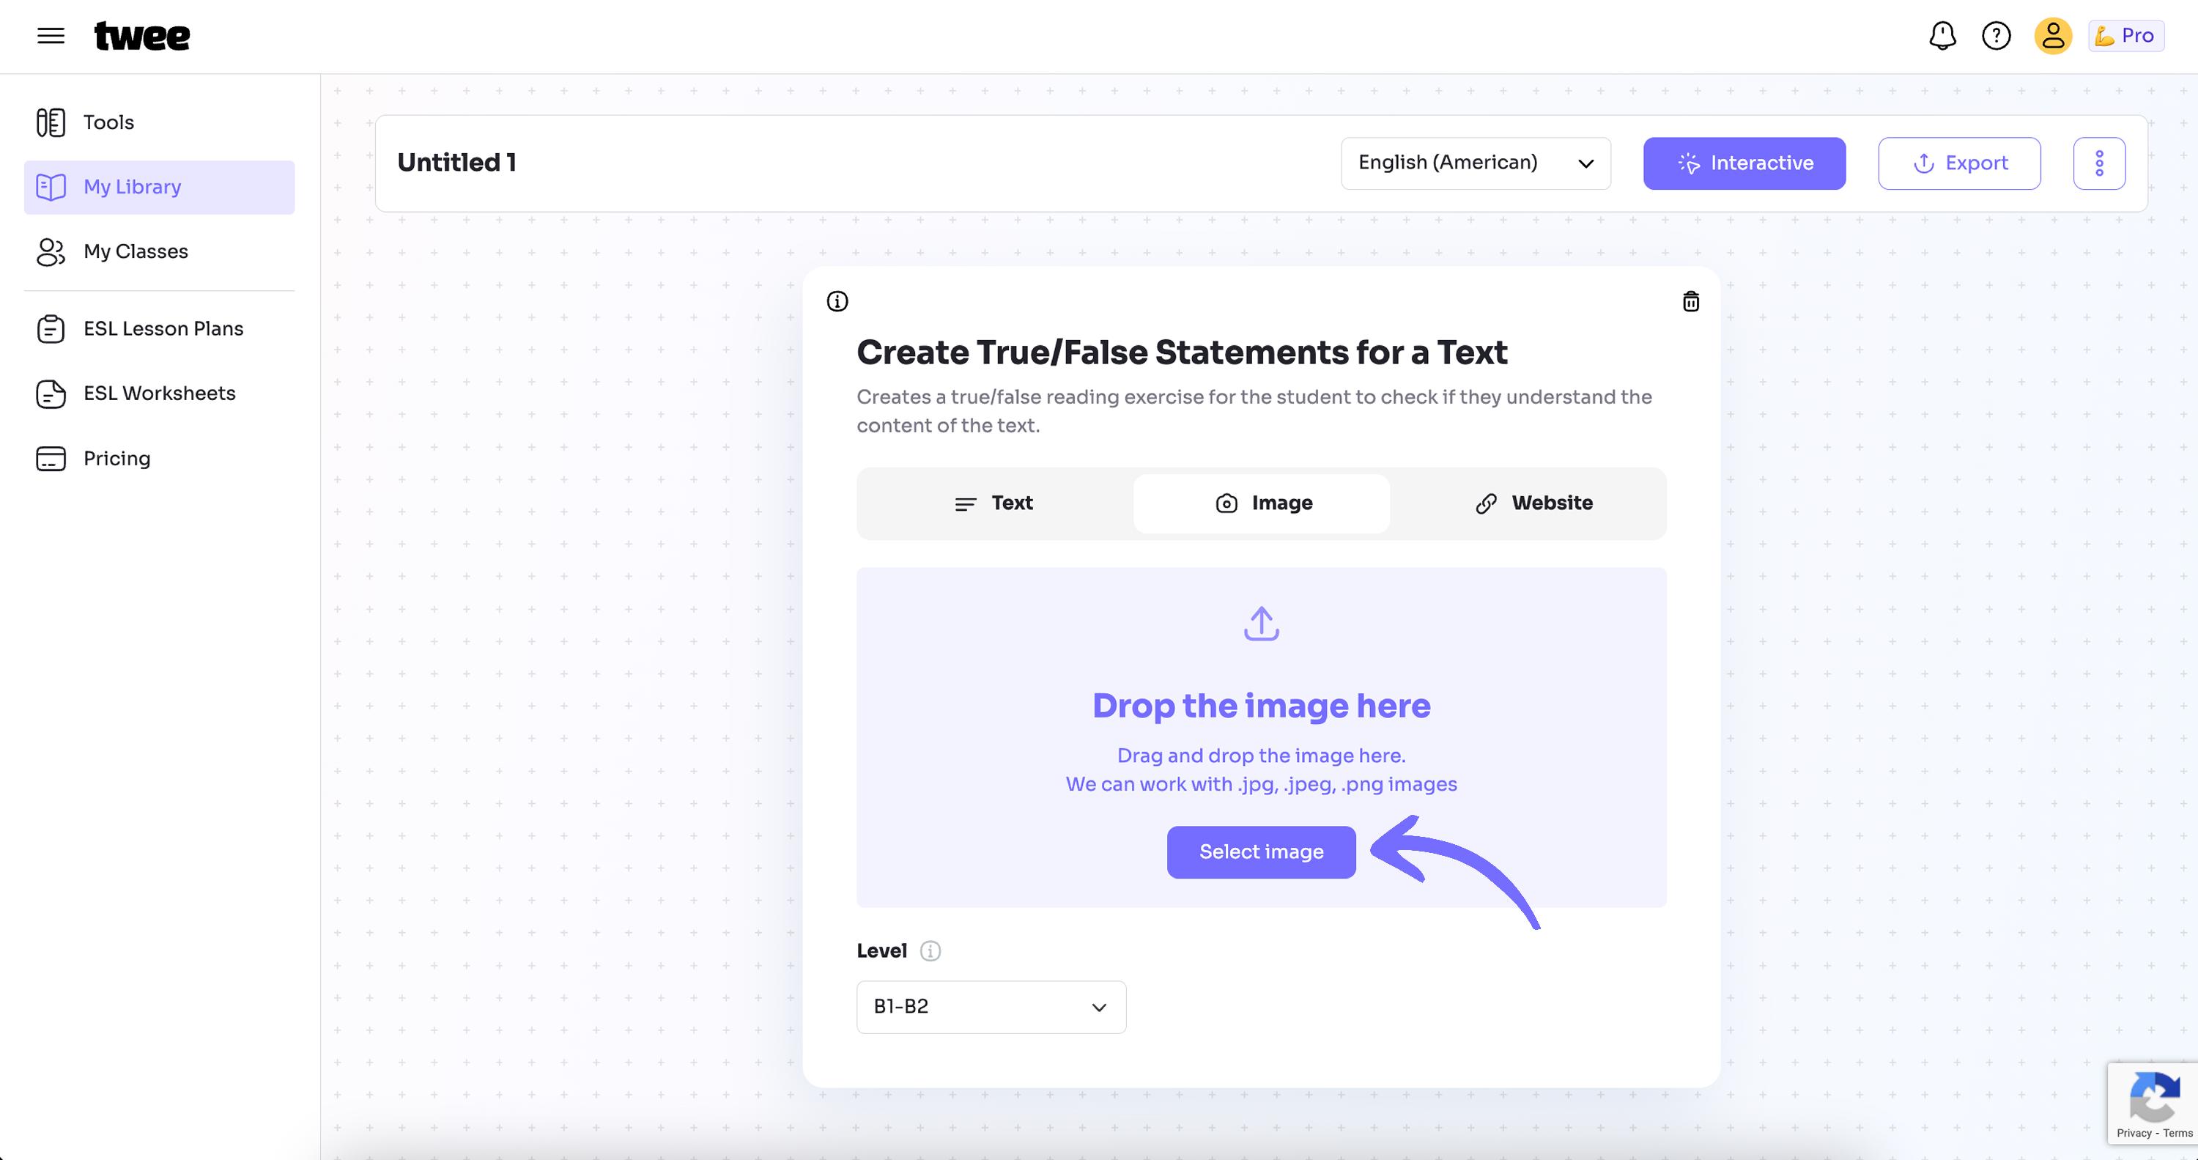
Task: Click the Export button
Action: [x=1959, y=163]
